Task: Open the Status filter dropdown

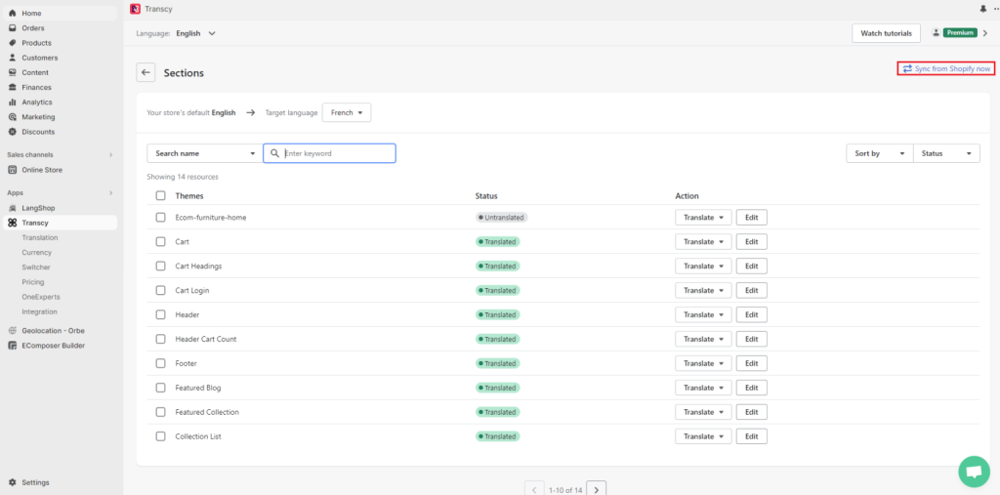Action: tap(946, 153)
